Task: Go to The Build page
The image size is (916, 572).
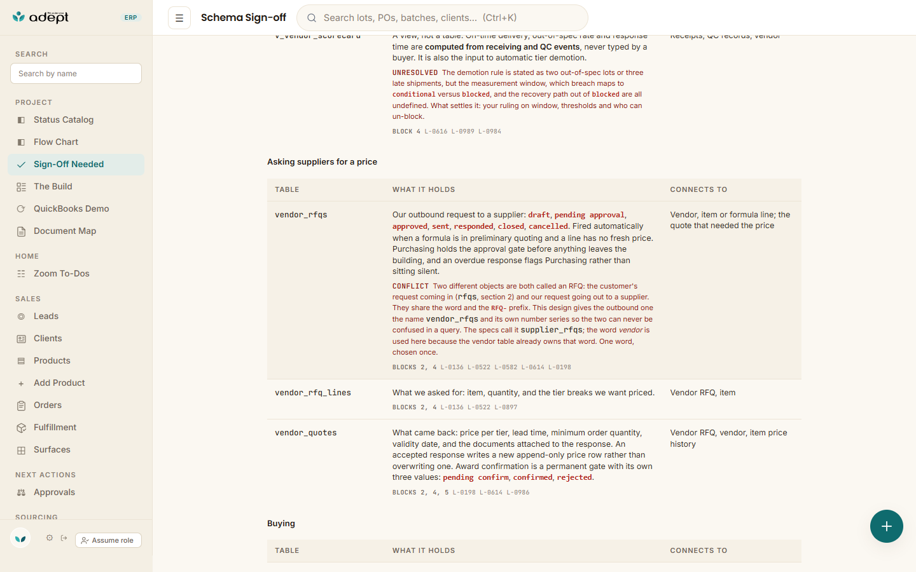Action: (76, 186)
